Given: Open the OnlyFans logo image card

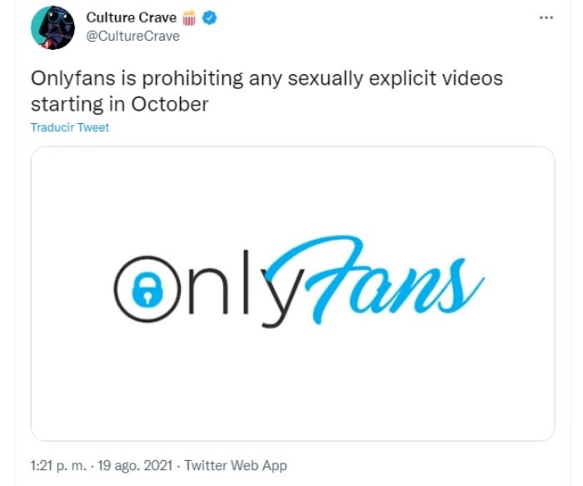Looking at the screenshot, I should coord(293,294).
